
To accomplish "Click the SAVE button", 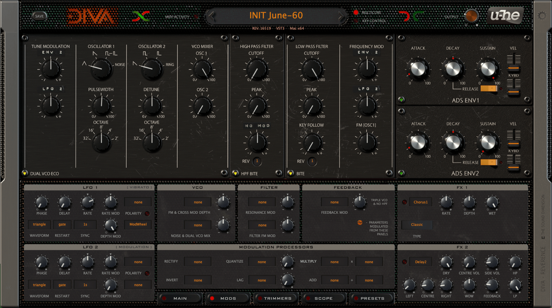I will 39,16.
